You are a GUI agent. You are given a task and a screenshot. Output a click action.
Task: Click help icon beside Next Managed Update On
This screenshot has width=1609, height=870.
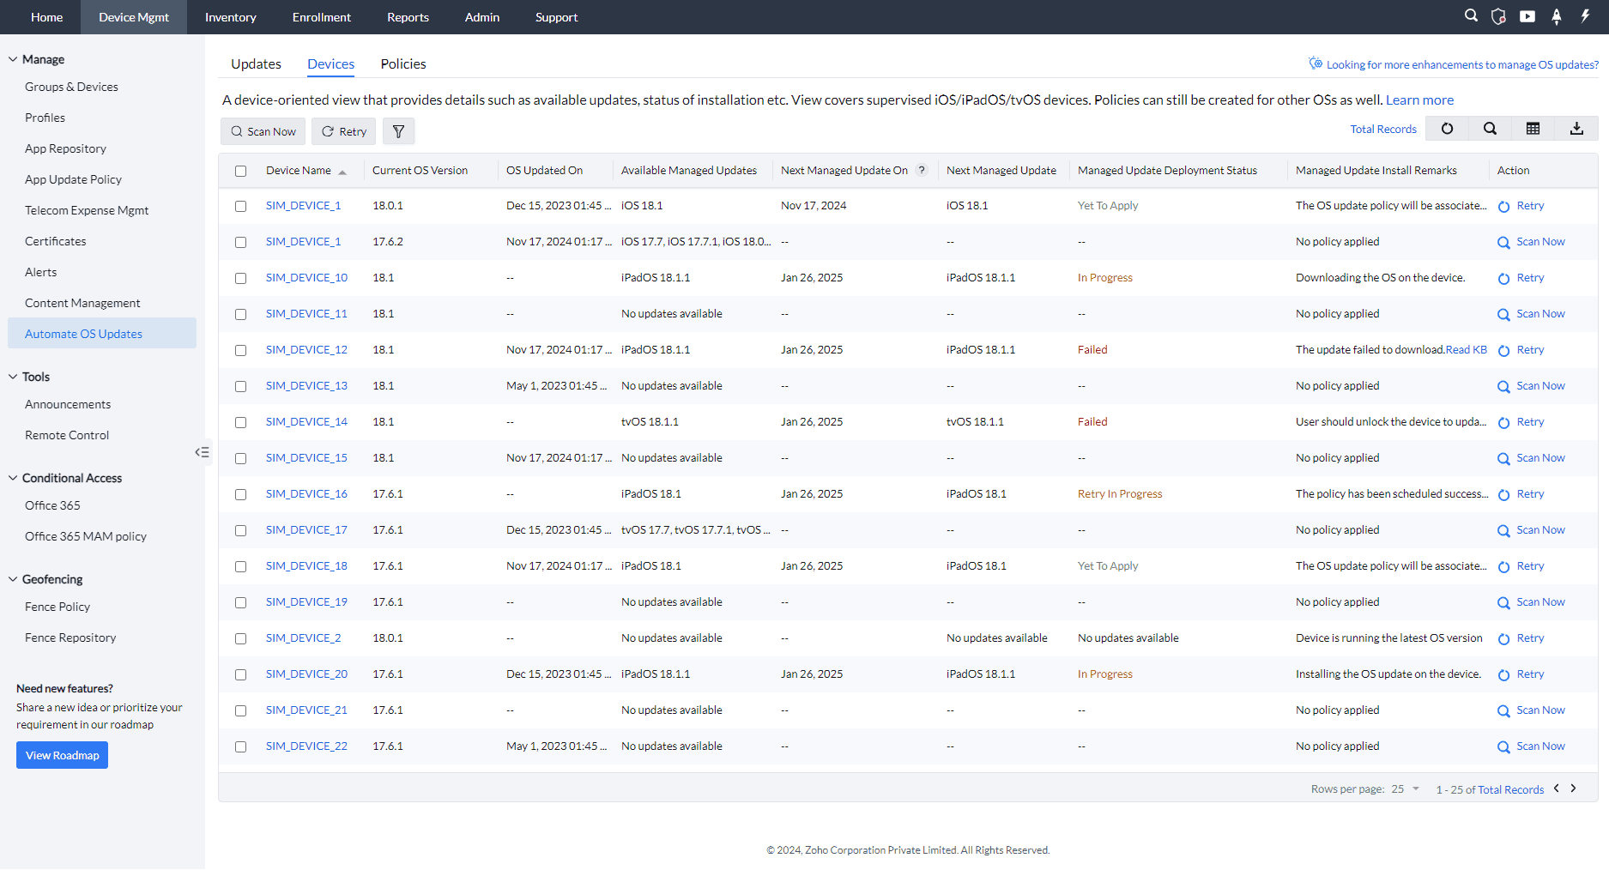click(x=922, y=170)
